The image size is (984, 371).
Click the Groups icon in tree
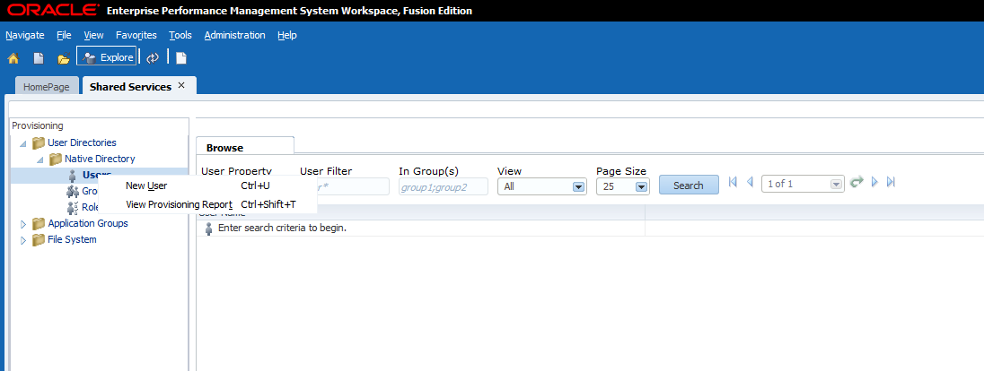[x=73, y=191]
